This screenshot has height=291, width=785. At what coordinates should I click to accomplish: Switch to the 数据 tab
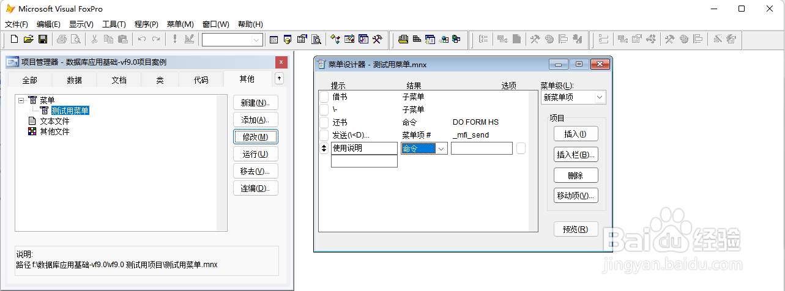tap(75, 80)
